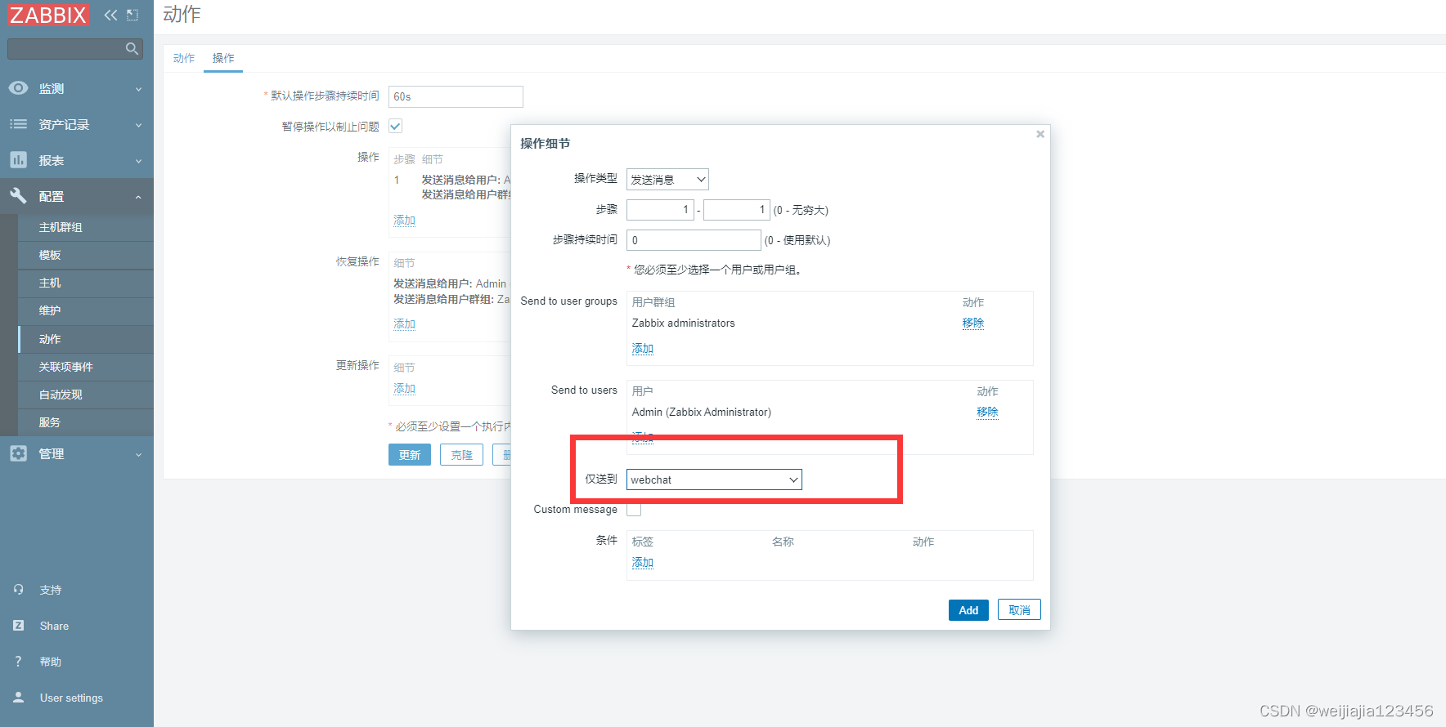This screenshot has width=1446, height=727.
Task: Click the 支持 headset icon
Action: 18,590
